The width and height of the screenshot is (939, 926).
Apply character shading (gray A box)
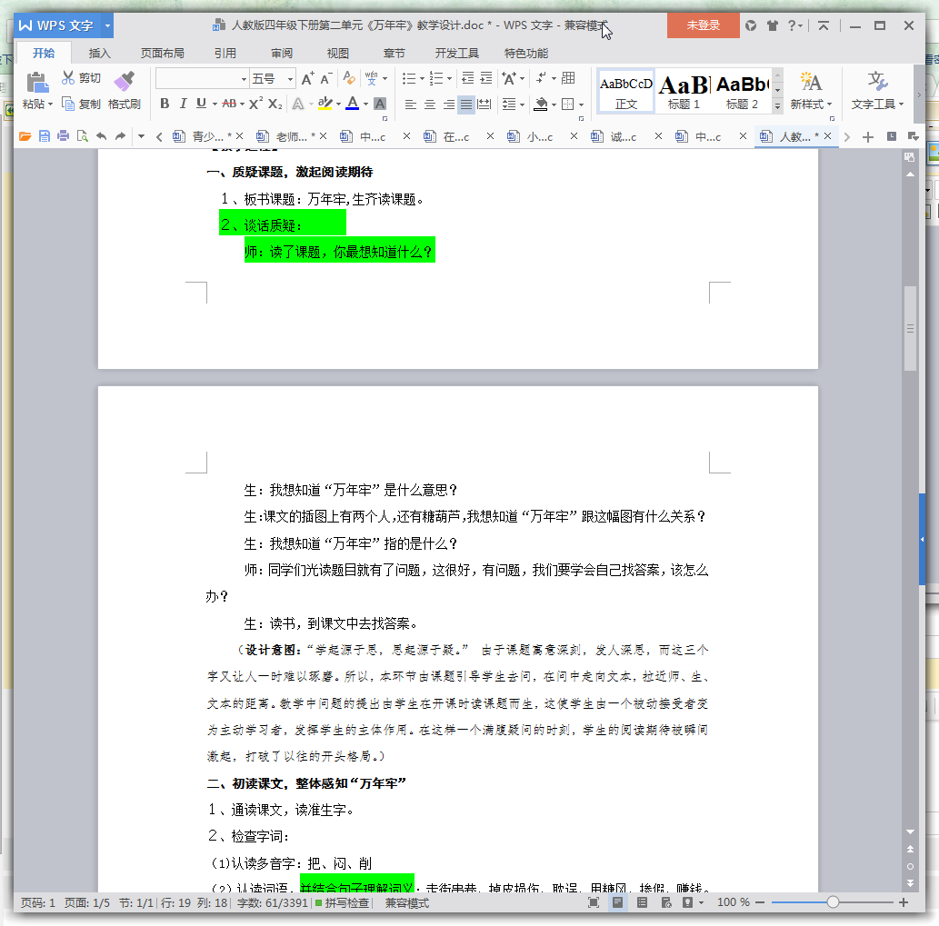click(x=380, y=104)
